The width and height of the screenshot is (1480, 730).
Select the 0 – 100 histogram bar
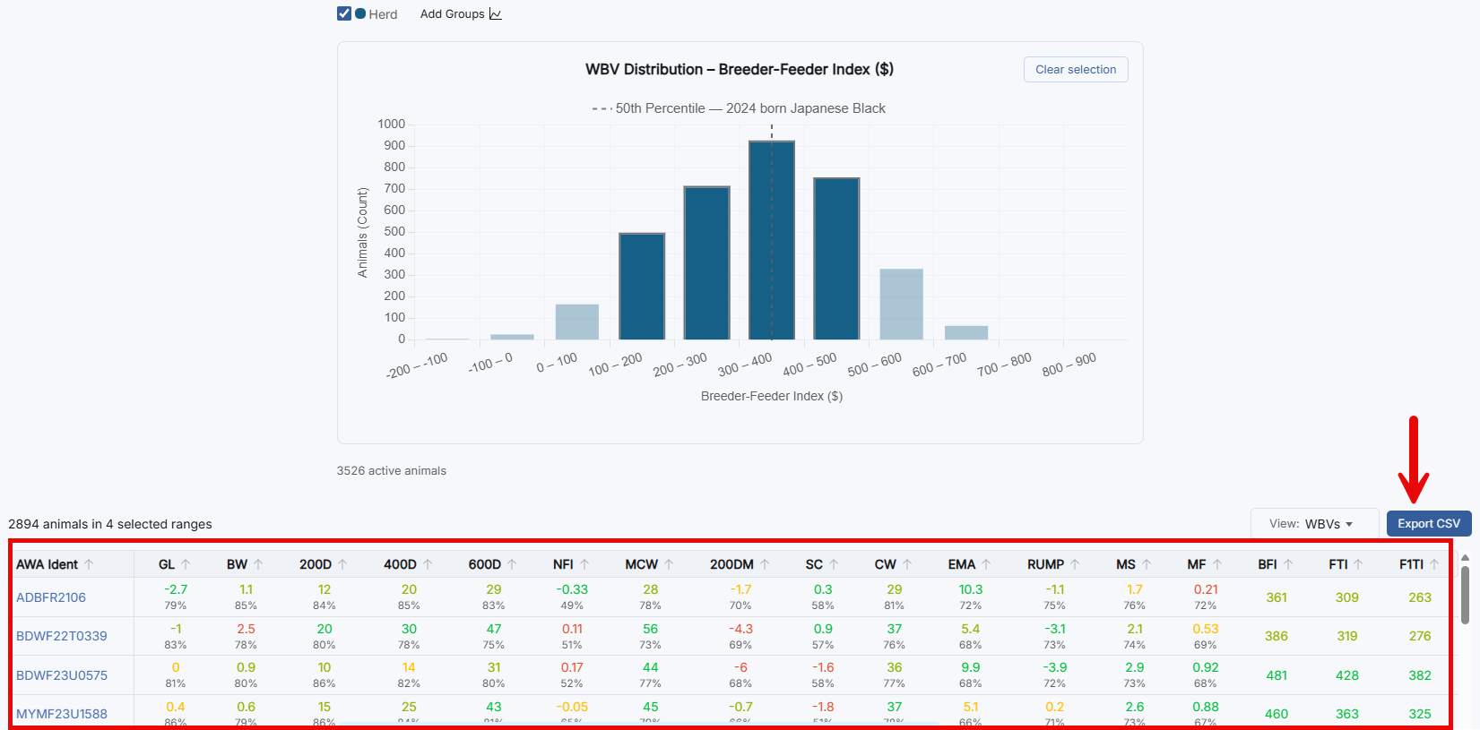[x=577, y=322]
